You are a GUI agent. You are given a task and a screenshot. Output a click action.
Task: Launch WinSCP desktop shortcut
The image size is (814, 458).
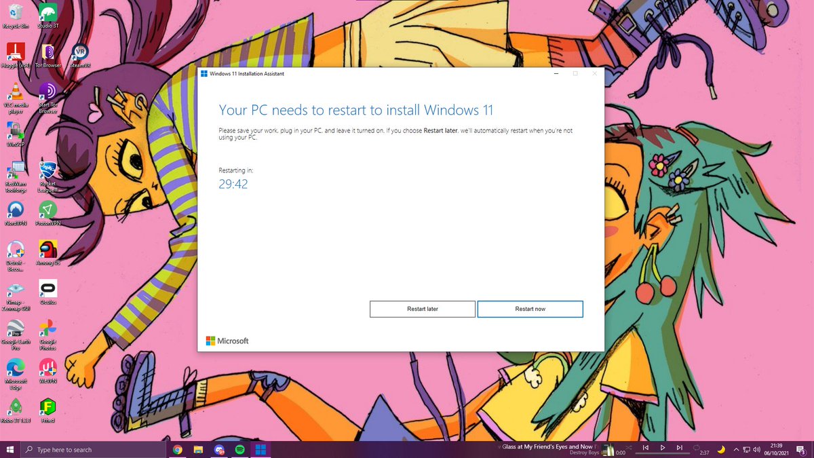pos(16,134)
